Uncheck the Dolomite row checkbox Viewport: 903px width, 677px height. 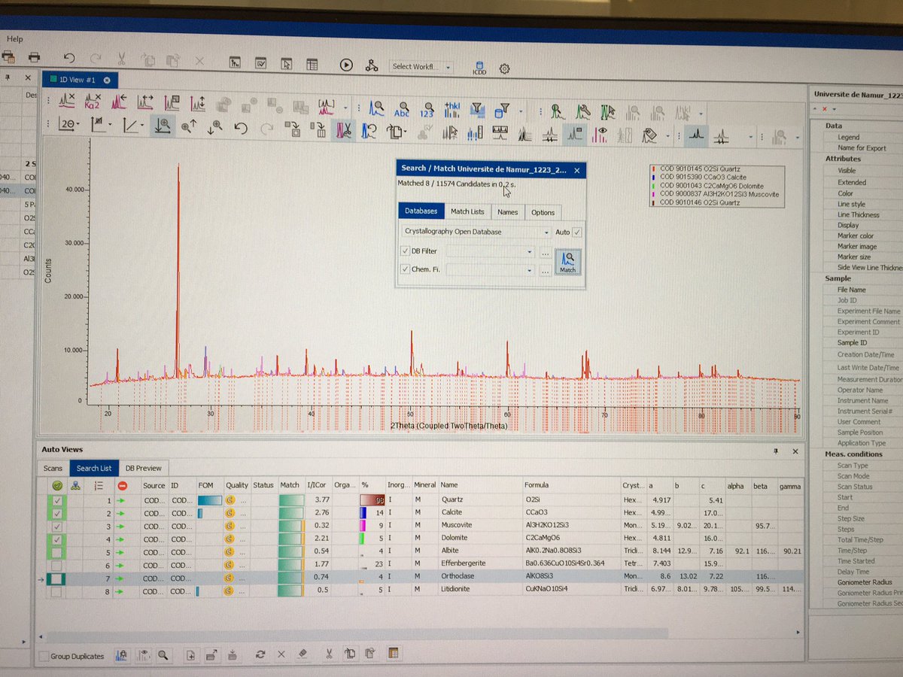[x=58, y=539]
